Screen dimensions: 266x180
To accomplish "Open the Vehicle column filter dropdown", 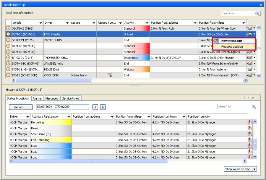I will click(x=40, y=23).
